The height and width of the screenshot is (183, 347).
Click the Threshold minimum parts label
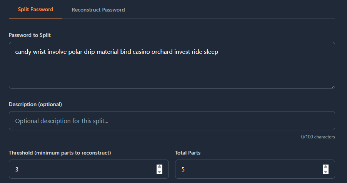(x=60, y=153)
